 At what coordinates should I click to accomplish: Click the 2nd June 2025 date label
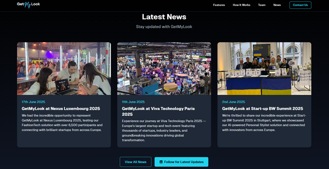click(x=233, y=102)
